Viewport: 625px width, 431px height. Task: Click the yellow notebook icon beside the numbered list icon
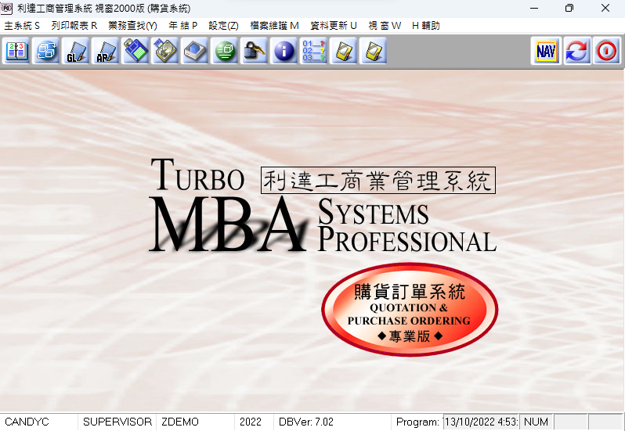344,51
